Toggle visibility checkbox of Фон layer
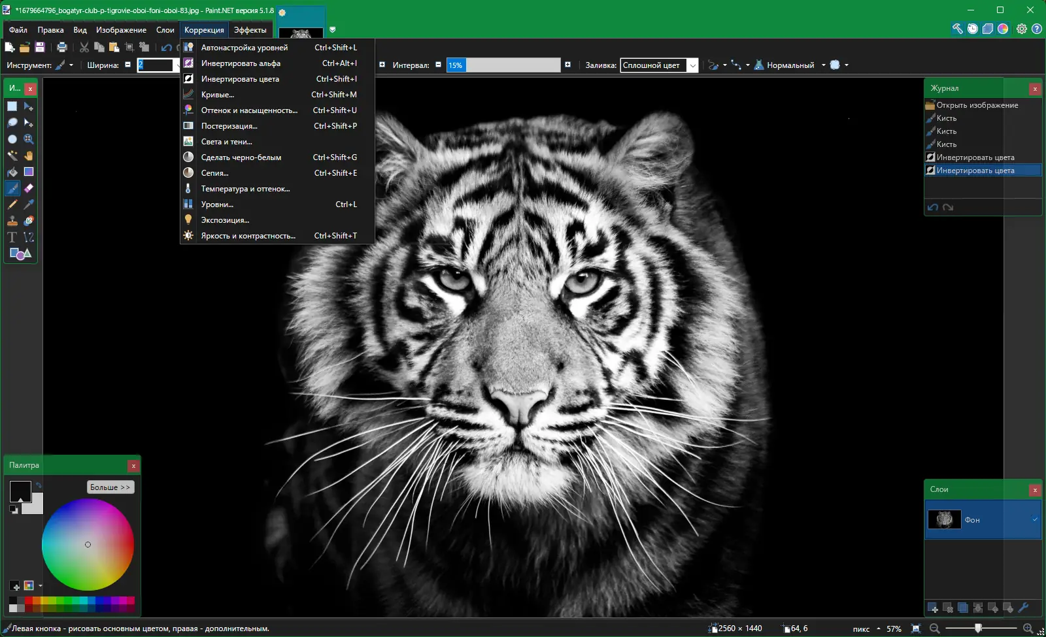 click(1035, 519)
